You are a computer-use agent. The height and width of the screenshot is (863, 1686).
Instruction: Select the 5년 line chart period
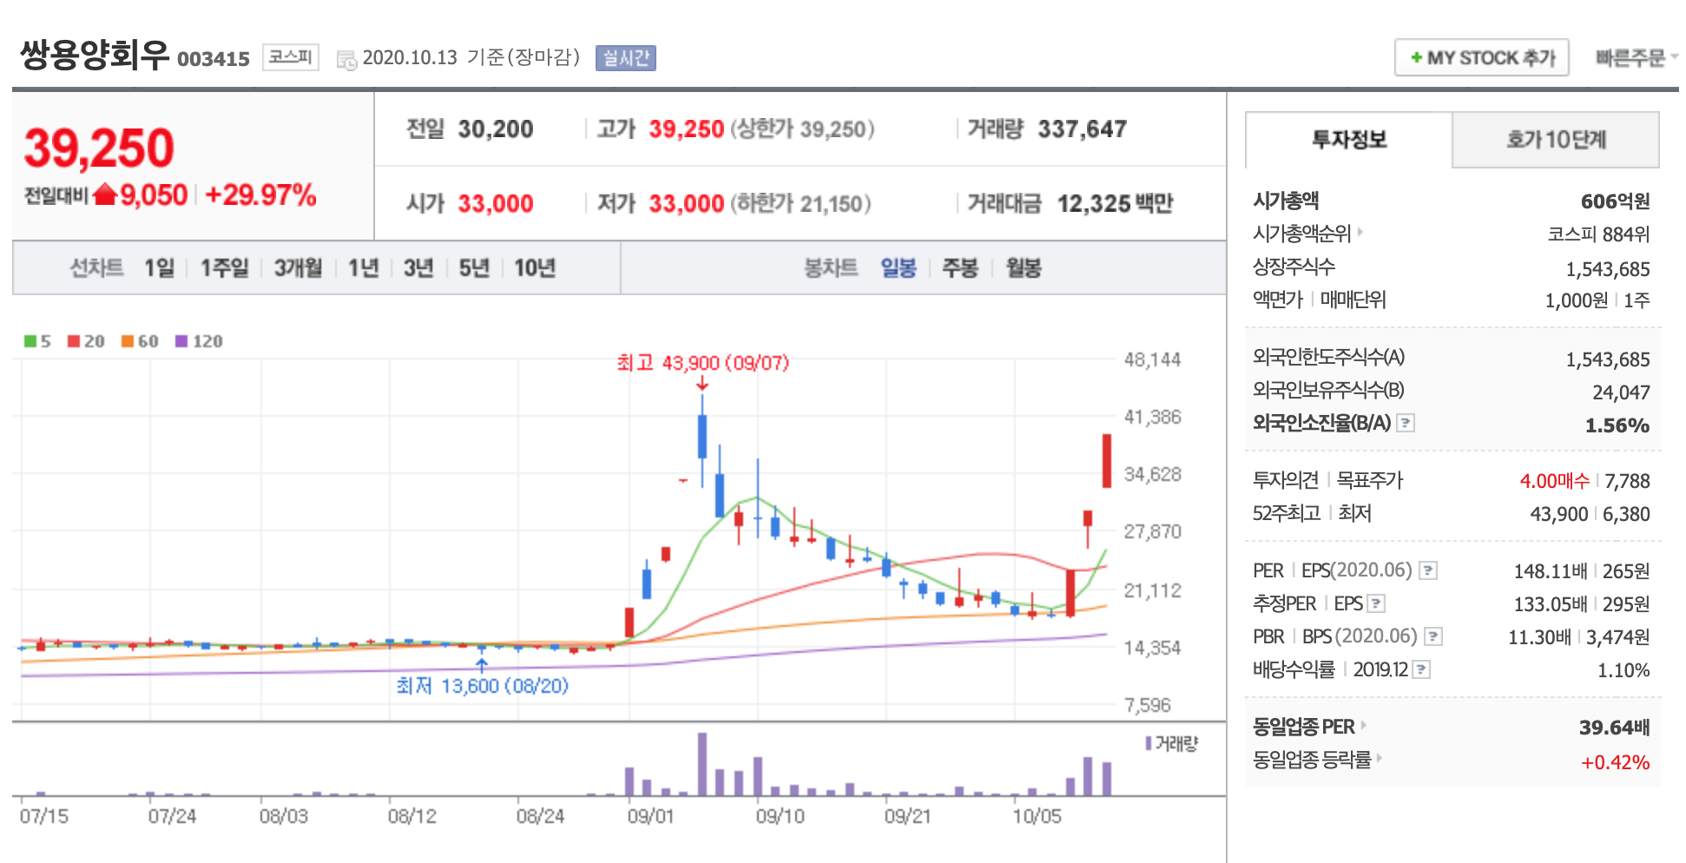[474, 267]
